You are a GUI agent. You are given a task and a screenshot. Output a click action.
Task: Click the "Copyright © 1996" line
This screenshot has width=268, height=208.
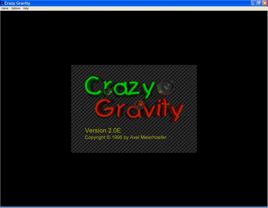[125, 137]
